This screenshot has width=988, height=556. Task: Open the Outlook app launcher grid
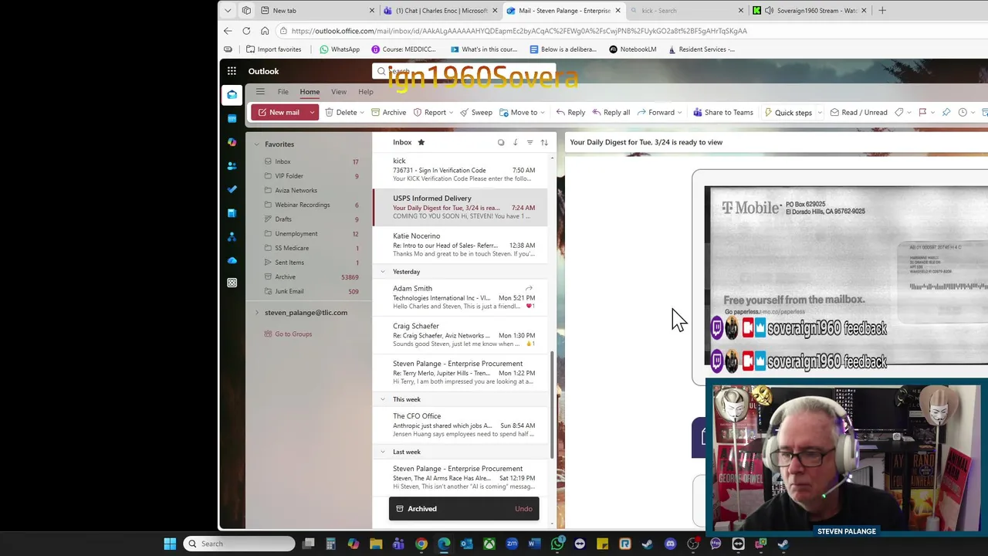pos(232,71)
